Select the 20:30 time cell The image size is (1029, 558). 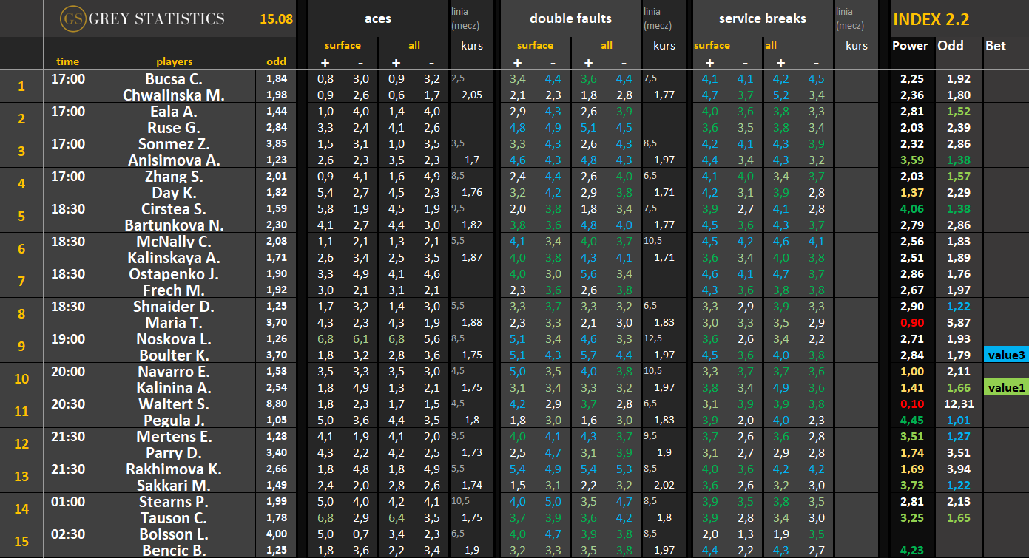click(67, 404)
